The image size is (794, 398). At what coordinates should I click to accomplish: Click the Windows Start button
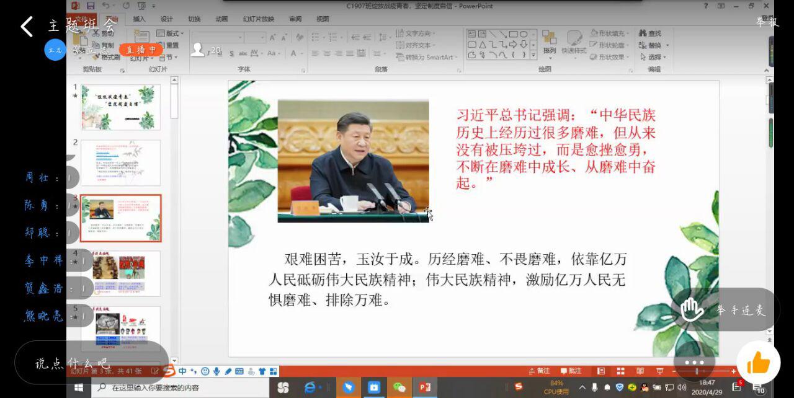click(x=79, y=387)
